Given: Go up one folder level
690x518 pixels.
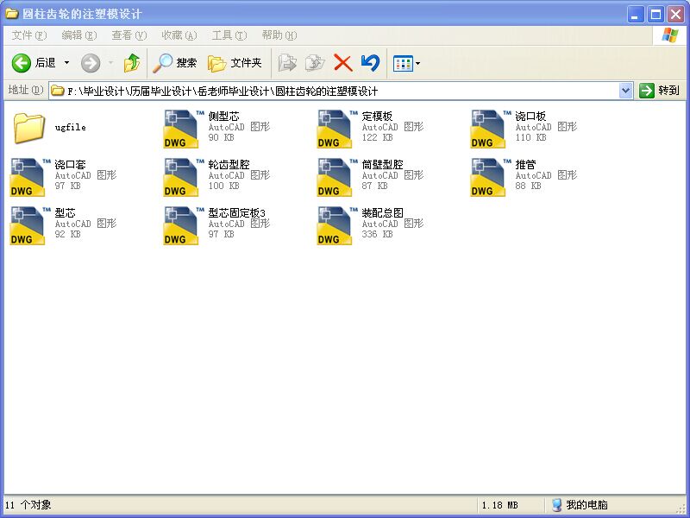Looking at the screenshot, I should (x=132, y=63).
